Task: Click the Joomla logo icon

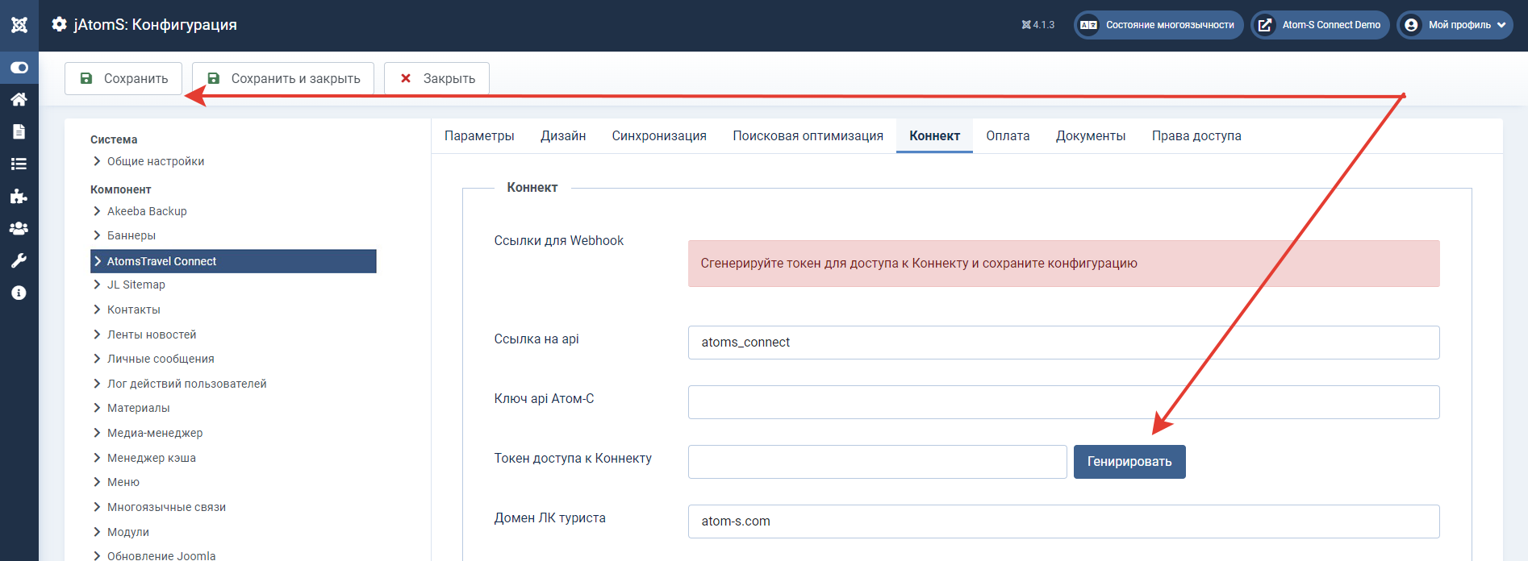Action: [19, 25]
